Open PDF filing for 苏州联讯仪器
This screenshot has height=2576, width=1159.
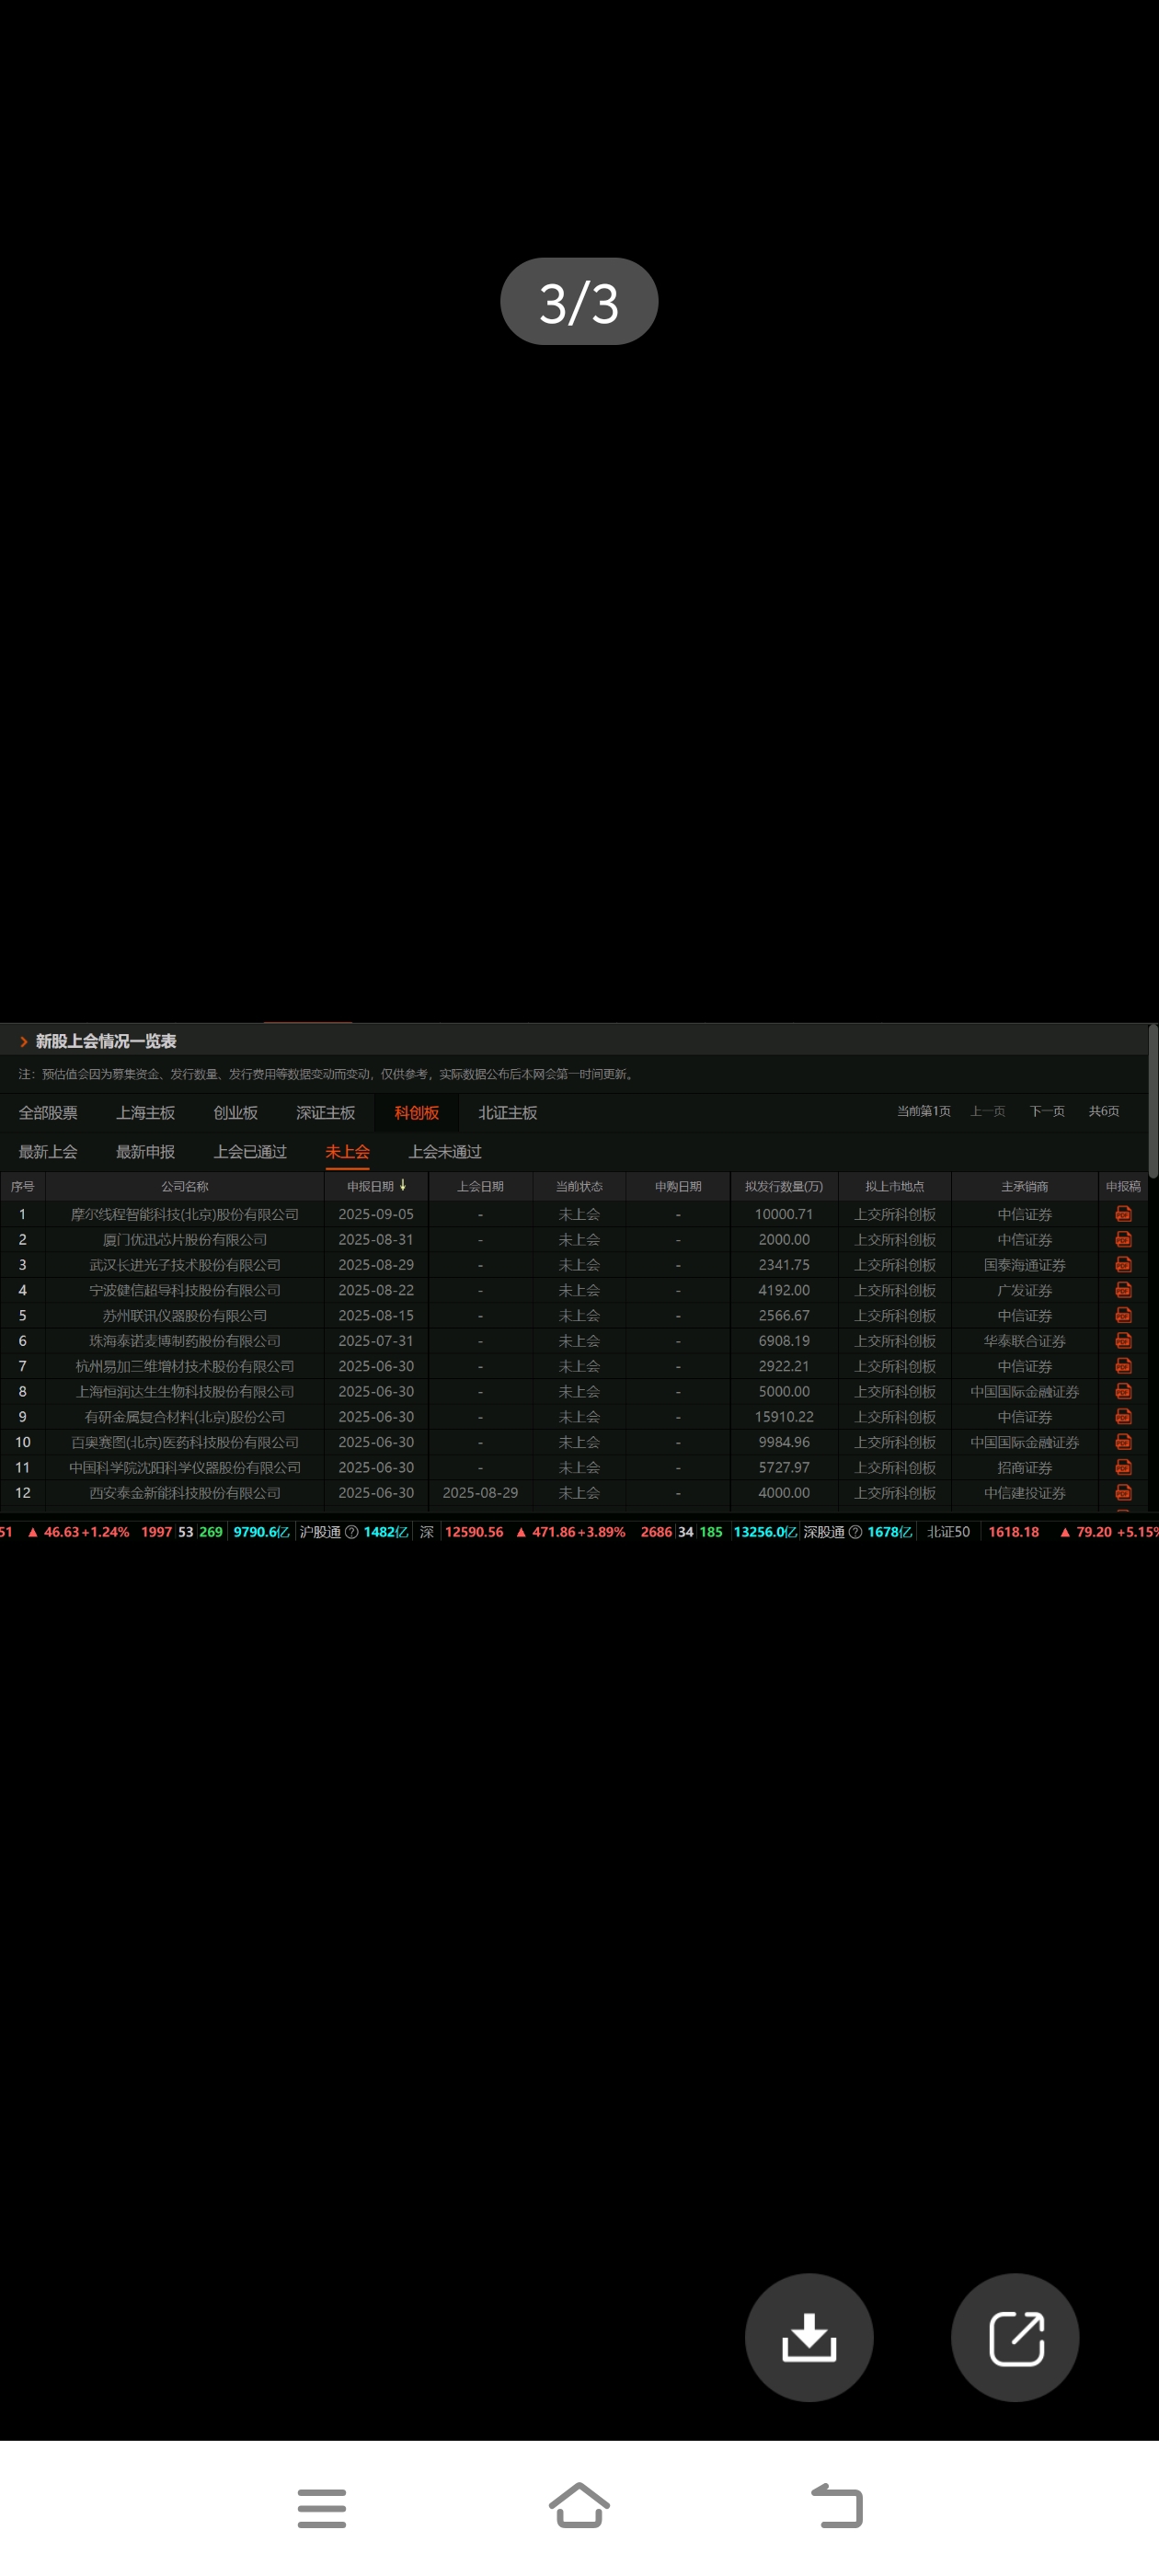(1123, 1315)
